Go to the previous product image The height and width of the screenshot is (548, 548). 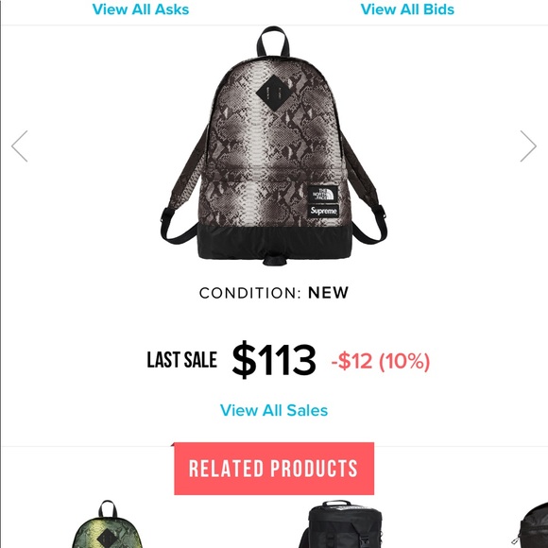tap(20, 146)
